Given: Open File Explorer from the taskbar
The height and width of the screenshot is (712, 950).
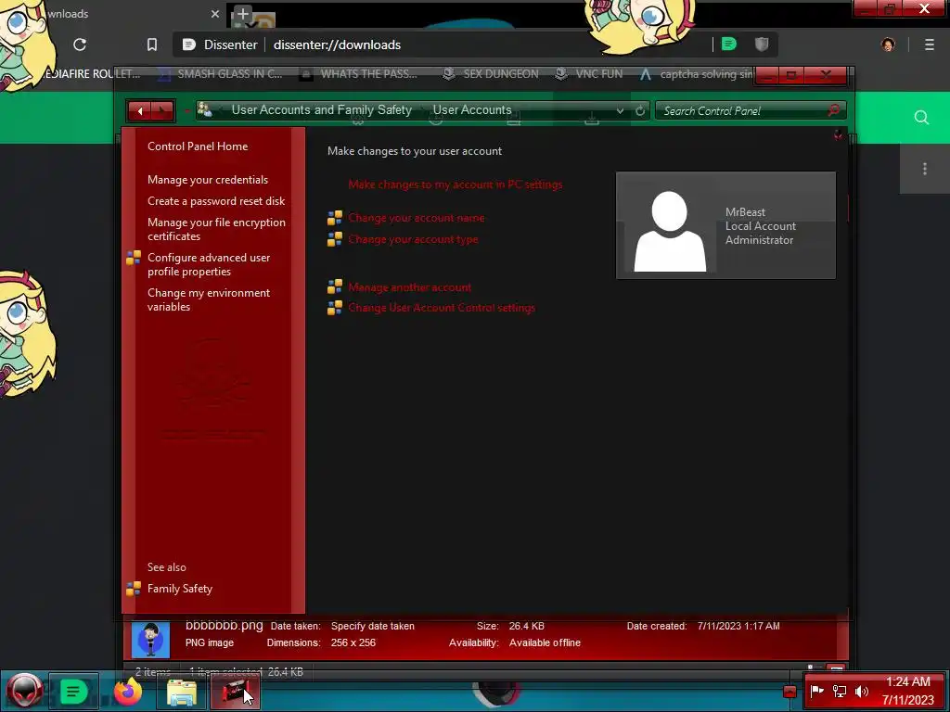Looking at the screenshot, I should coord(181,692).
